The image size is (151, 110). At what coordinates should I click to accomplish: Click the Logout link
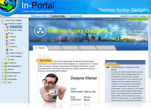(x=143, y=16)
